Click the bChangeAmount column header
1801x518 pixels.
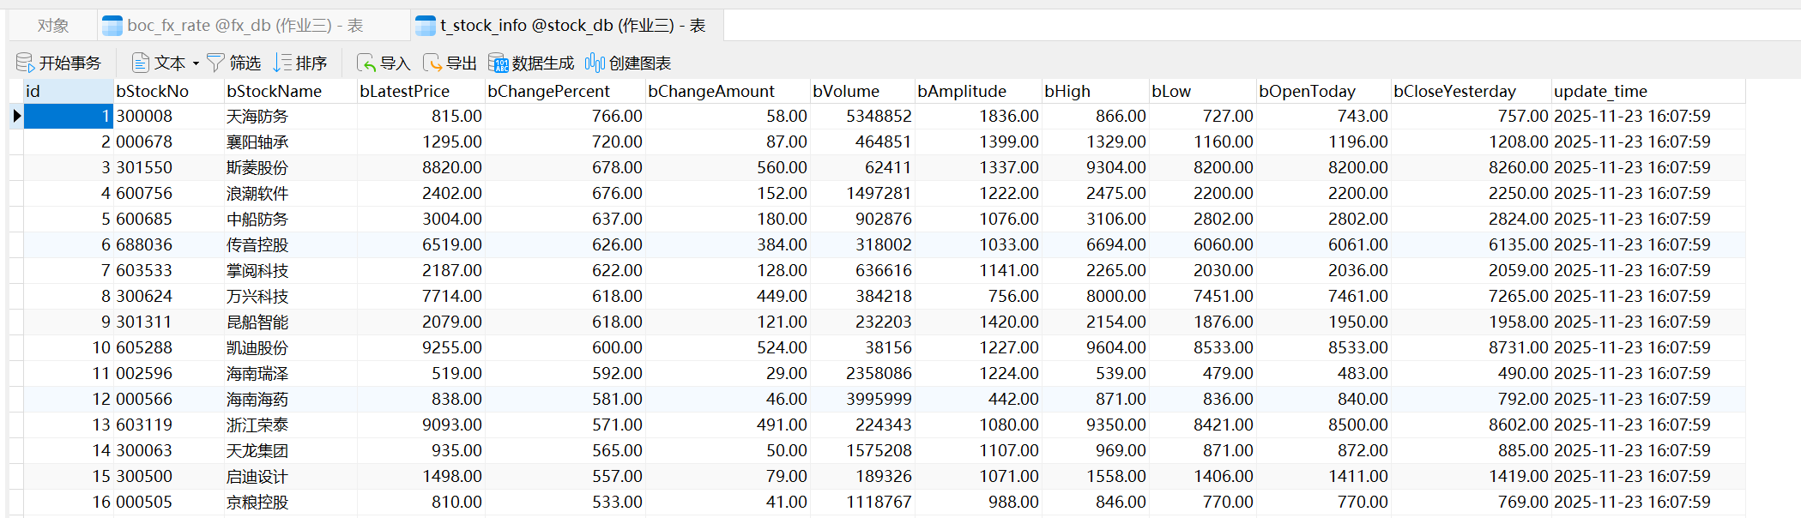coord(728,91)
